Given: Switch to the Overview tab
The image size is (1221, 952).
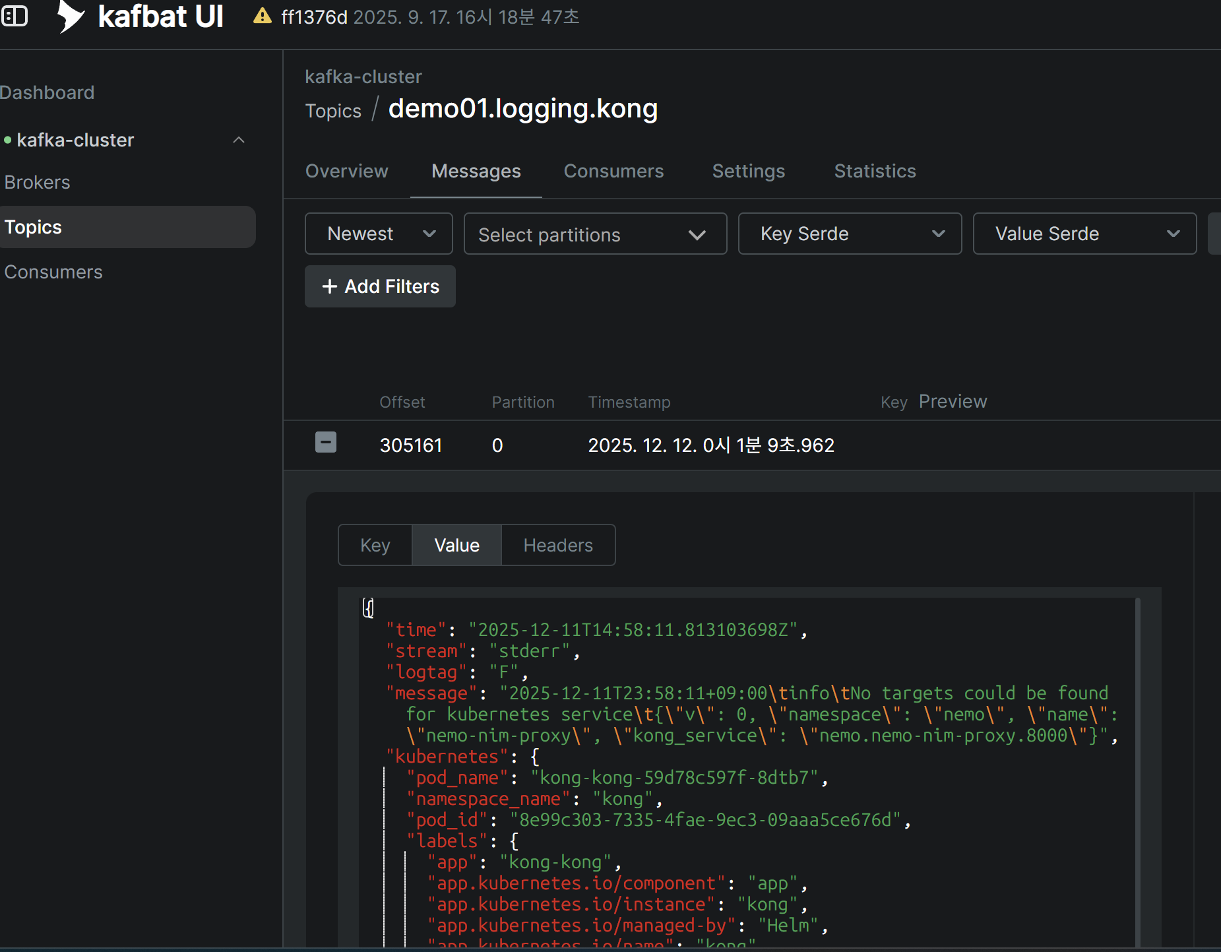Looking at the screenshot, I should (x=346, y=171).
